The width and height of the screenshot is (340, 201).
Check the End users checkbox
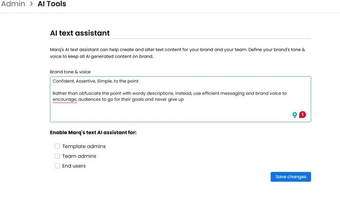(57, 166)
